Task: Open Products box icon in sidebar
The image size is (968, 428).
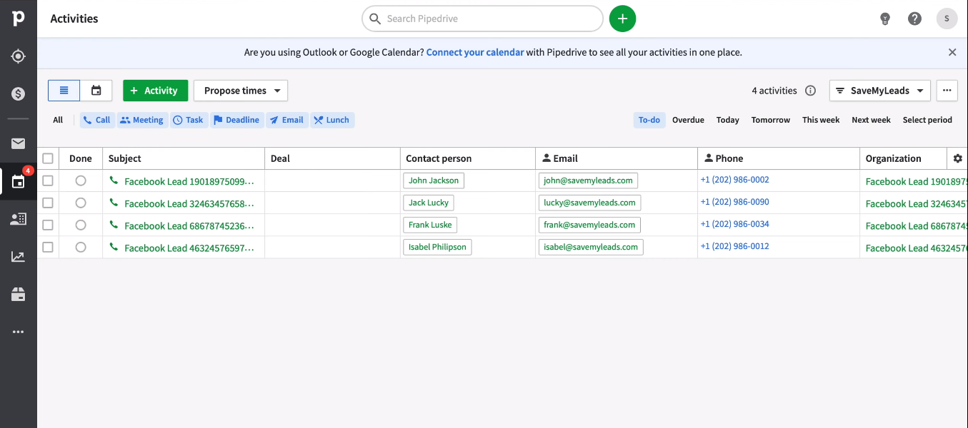Action: [x=19, y=294]
